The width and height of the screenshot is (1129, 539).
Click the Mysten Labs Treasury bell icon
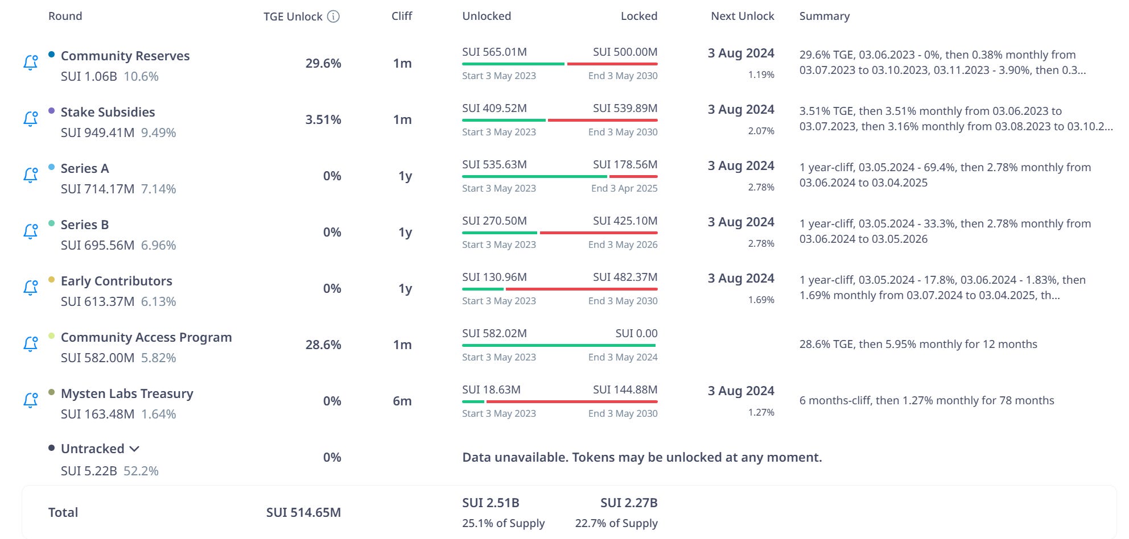[31, 400]
